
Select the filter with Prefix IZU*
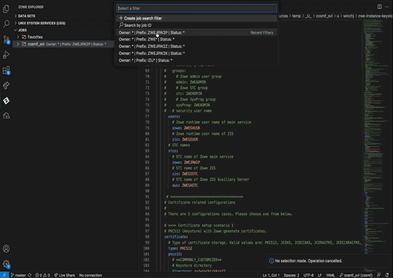pyautogui.click(x=197, y=60)
